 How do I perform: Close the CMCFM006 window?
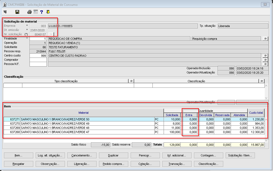click(x=265, y=5)
